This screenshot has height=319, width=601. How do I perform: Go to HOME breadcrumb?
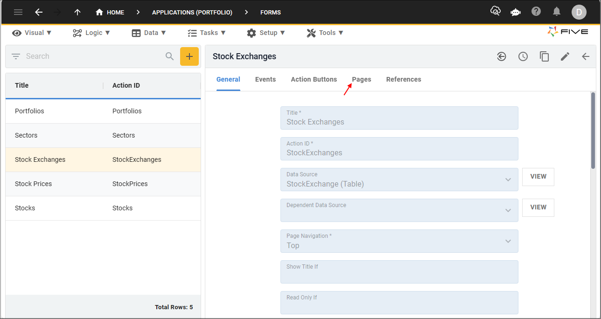pyautogui.click(x=110, y=12)
